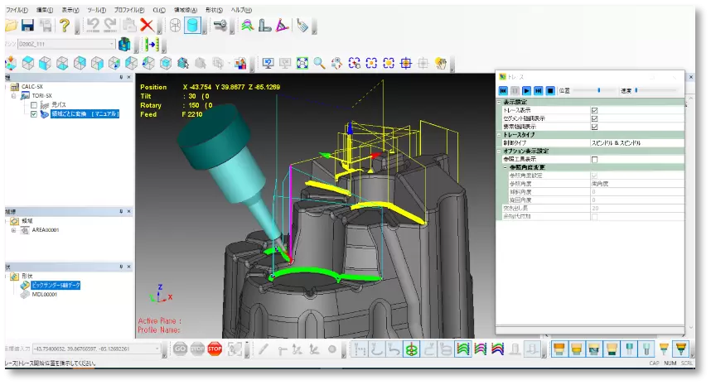Image resolution: width=711 pixels, height=385 pixels.
Task: Open the ファイル(F) menu
Action: pyautogui.click(x=16, y=9)
